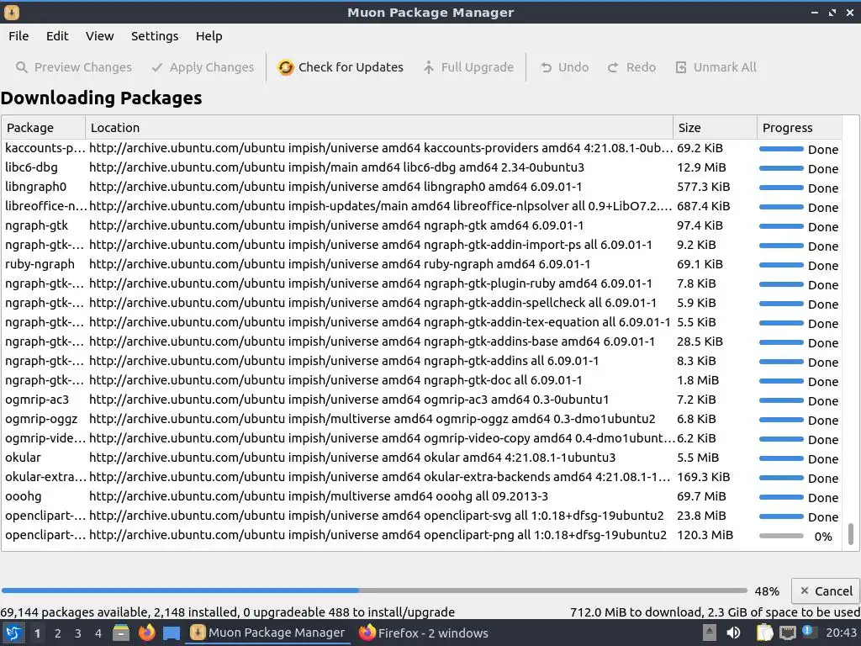Open the Help menu
861x646 pixels.
(209, 36)
